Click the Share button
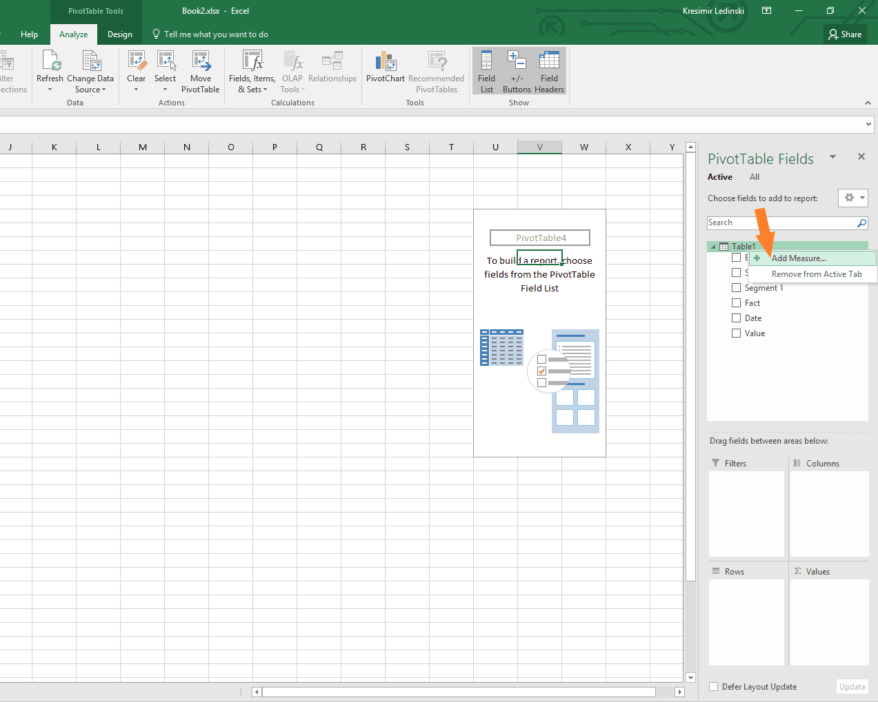This screenshot has width=878, height=702. coord(844,34)
